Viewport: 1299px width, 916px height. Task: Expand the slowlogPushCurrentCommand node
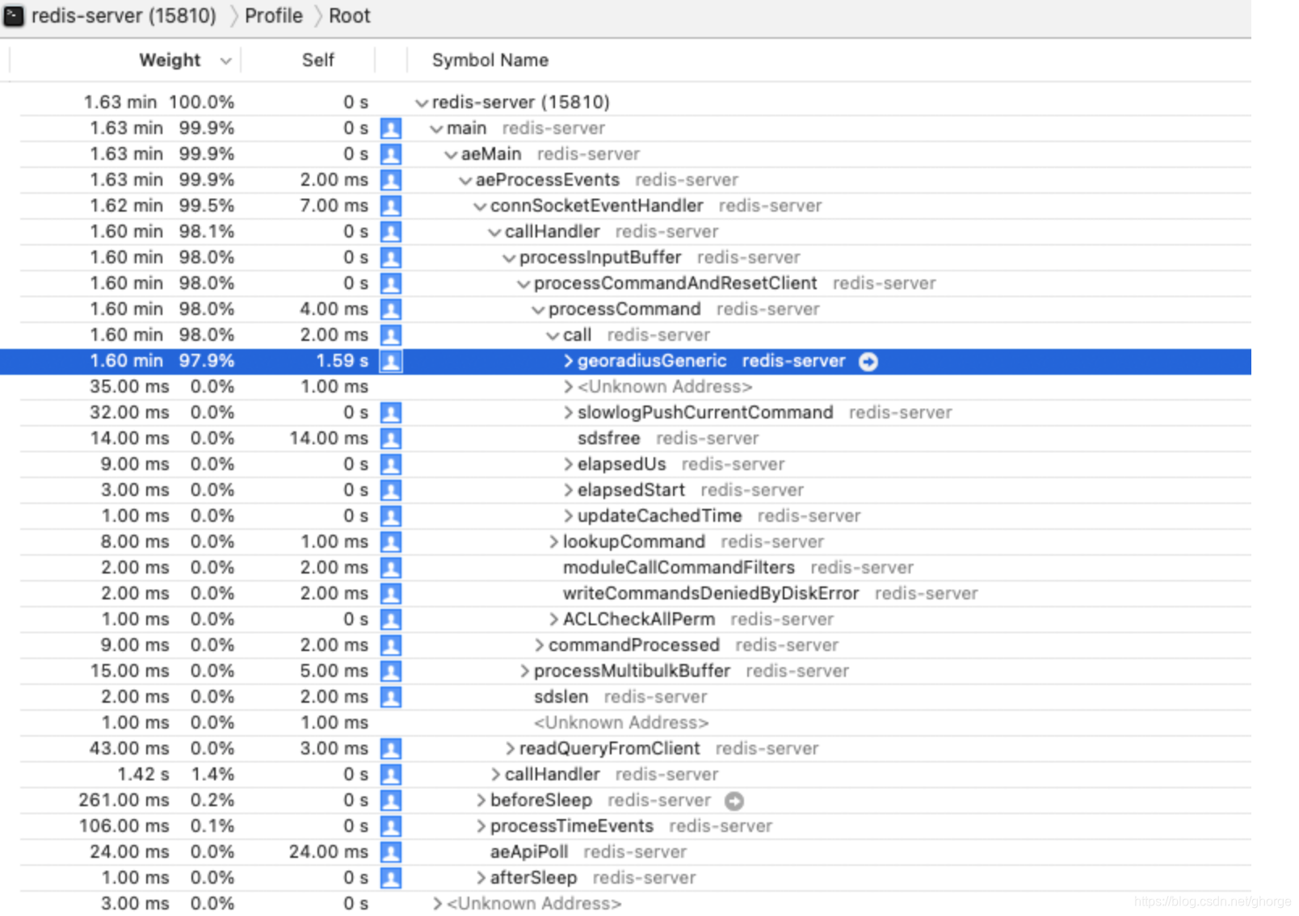tap(568, 413)
